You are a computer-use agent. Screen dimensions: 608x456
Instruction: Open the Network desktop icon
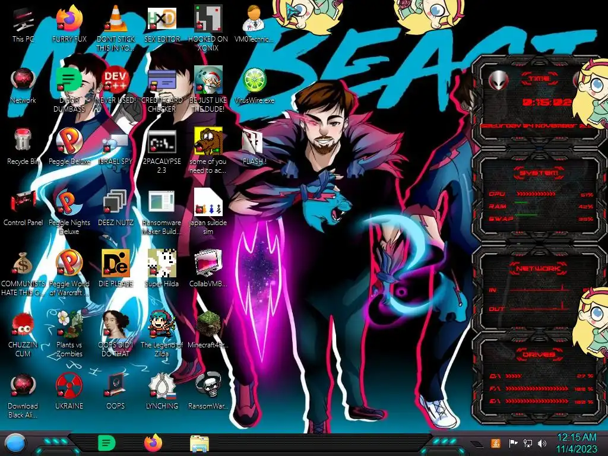click(x=23, y=80)
